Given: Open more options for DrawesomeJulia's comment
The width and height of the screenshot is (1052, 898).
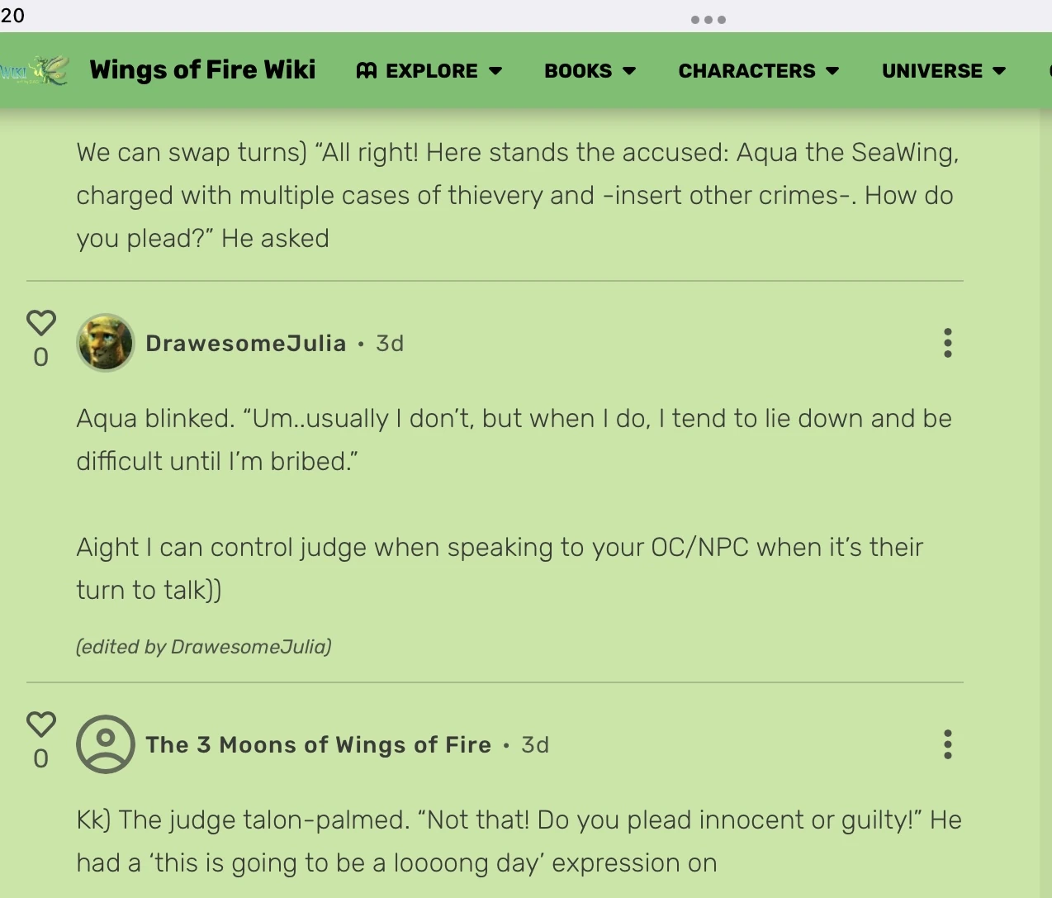Looking at the screenshot, I should 948,343.
